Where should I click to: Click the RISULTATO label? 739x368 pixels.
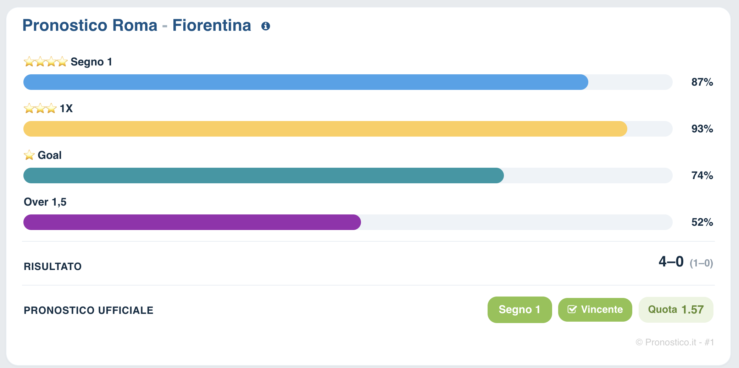click(52, 266)
